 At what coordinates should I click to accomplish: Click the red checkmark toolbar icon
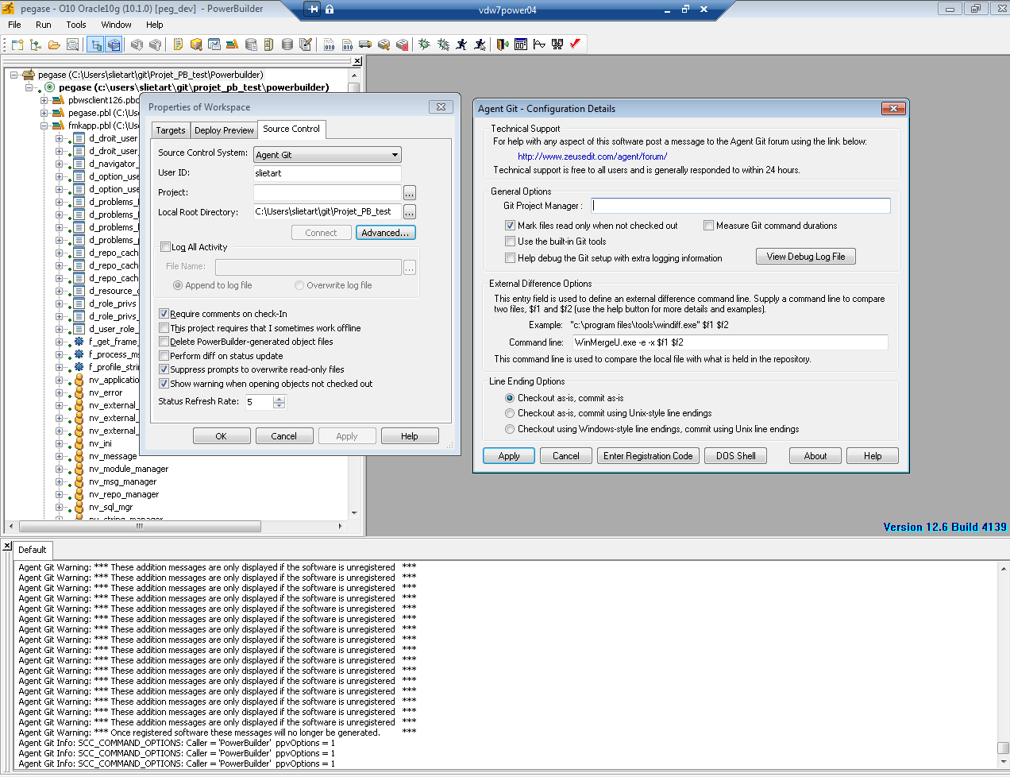coord(576,44)
